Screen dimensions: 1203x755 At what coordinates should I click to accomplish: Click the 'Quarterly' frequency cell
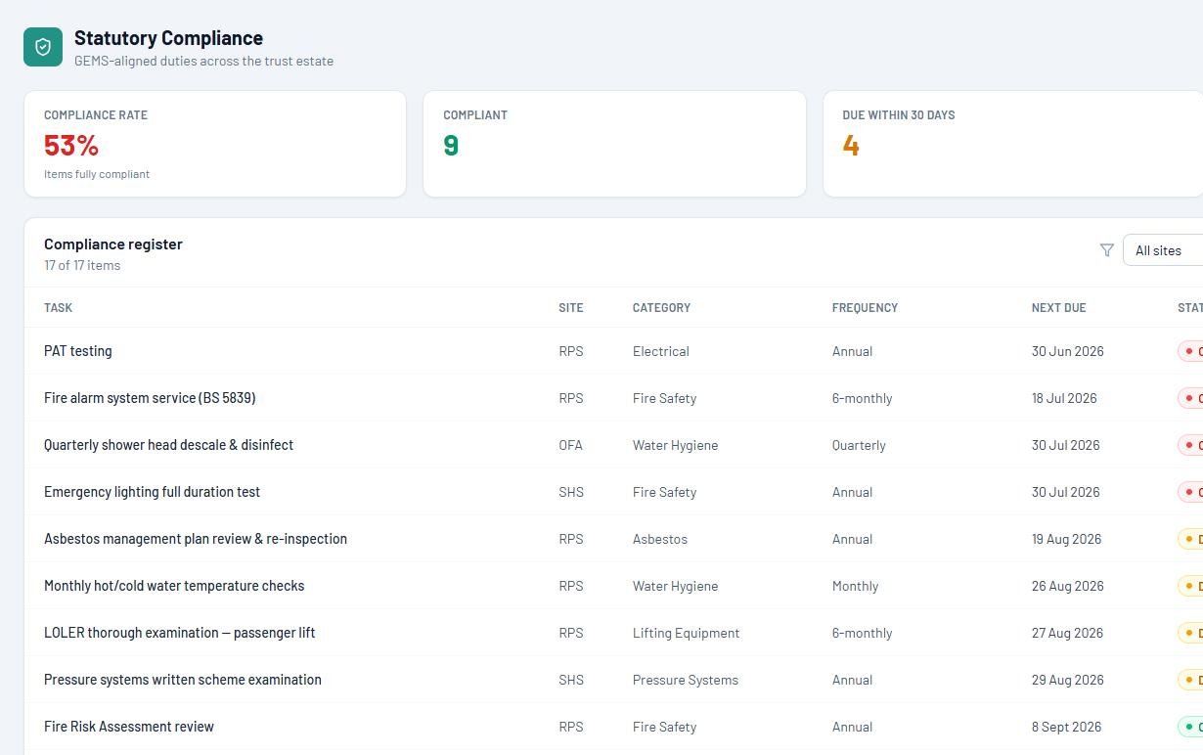pyautogui.click(x=859, y=445)
